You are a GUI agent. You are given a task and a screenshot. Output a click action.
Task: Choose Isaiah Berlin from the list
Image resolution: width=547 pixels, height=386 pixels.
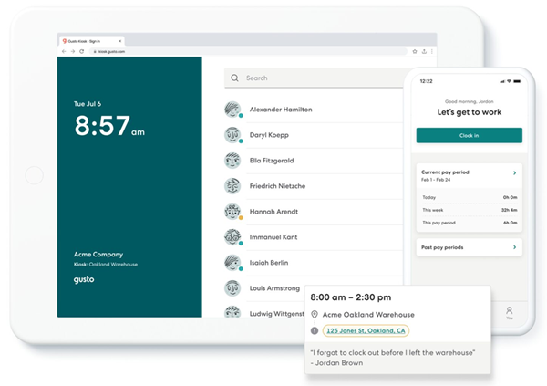(x=269, y=262)
